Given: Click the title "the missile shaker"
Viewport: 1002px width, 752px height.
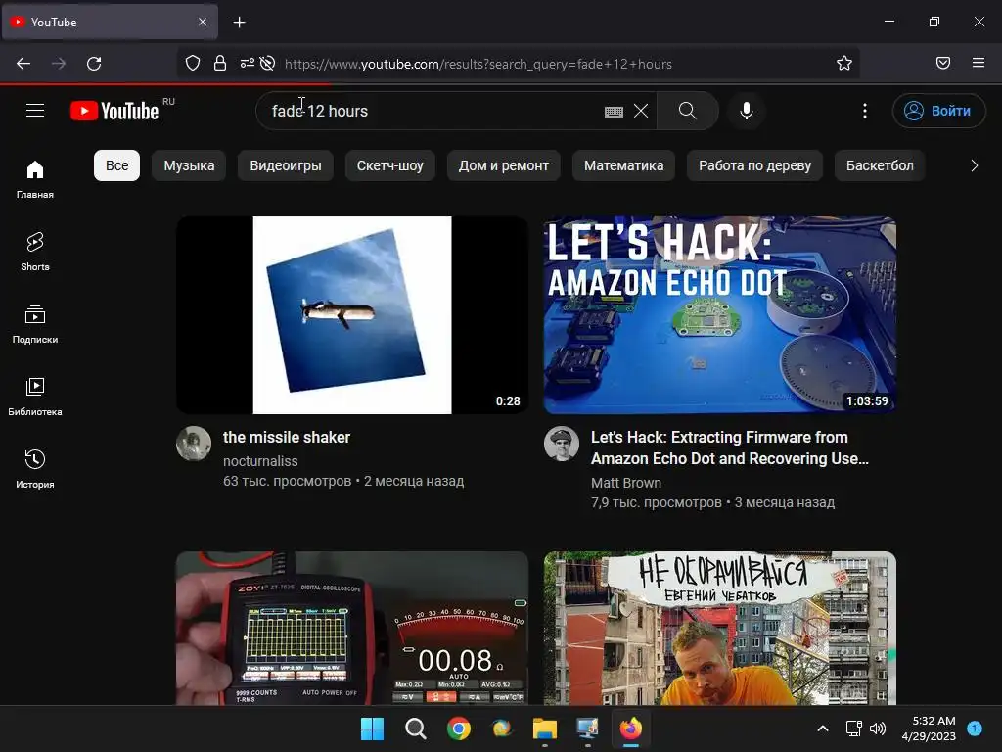Looking at the screenshot, I should click(x=287, y=438).
